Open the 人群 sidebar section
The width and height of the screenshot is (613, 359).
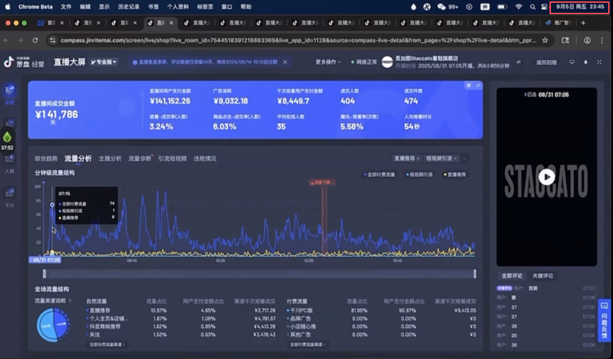9,163
